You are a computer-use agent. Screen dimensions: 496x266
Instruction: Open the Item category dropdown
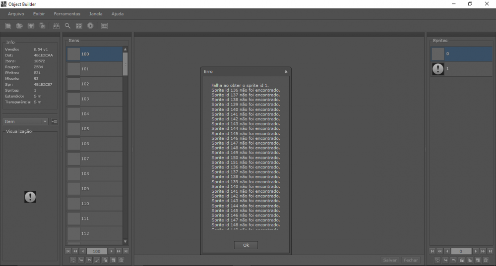pos(25,122)
